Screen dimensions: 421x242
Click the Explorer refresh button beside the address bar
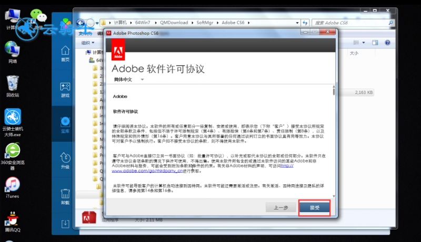pyautogui.click(x=305, y=23)
